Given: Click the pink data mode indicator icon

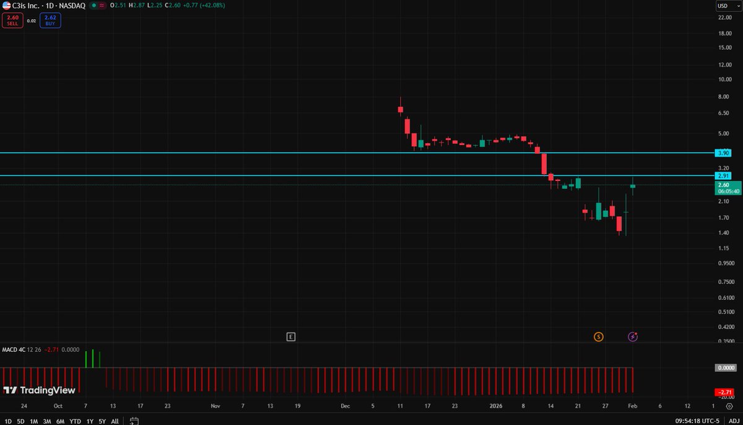Looking at the screenshot, I should coord(102,5).
